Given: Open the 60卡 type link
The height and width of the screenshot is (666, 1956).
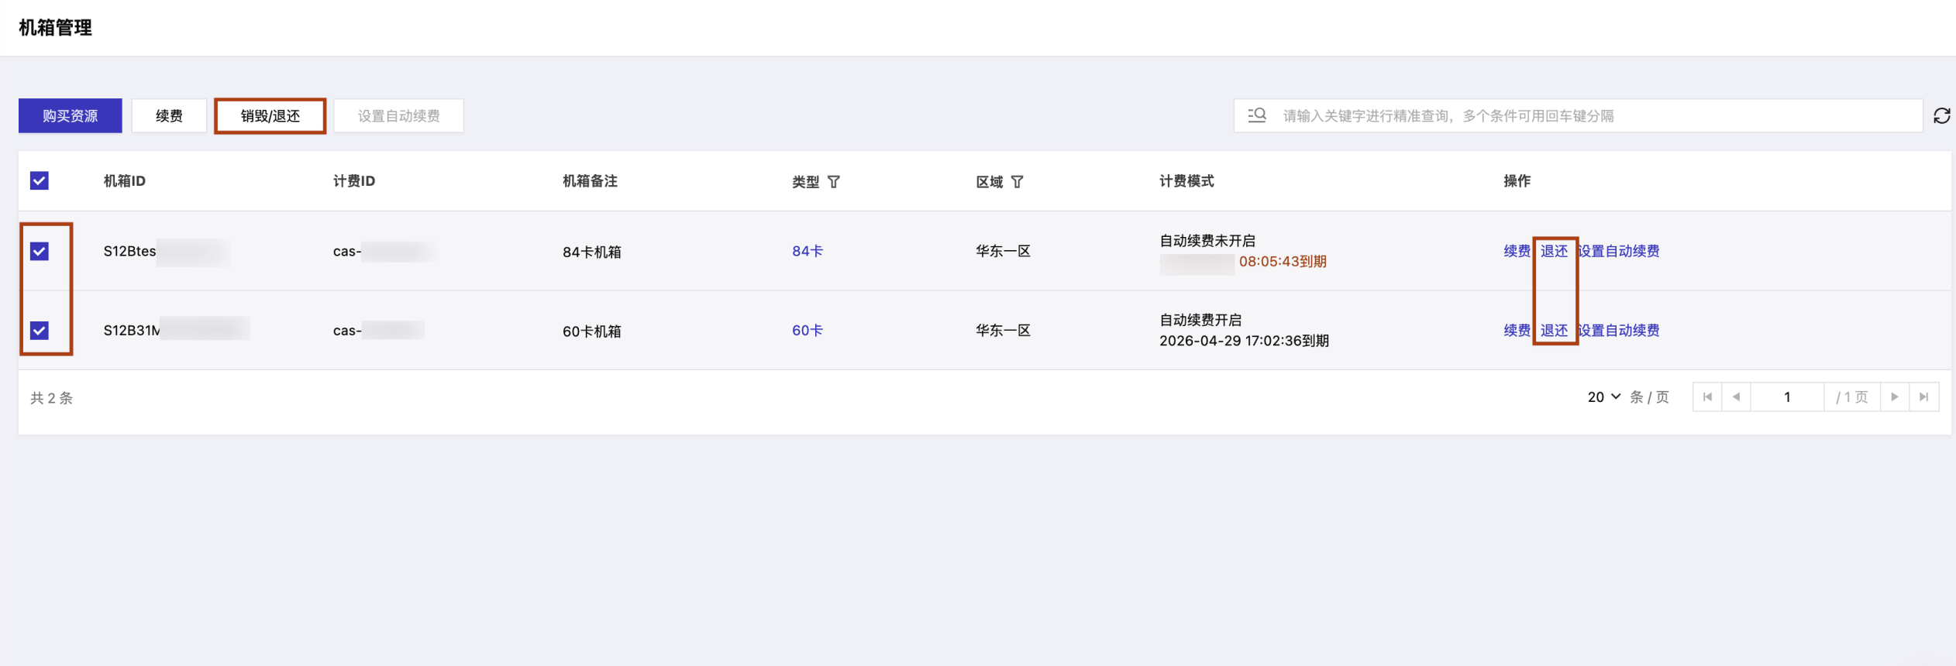Looking at the screenshot, I should [x=808, y=331].
